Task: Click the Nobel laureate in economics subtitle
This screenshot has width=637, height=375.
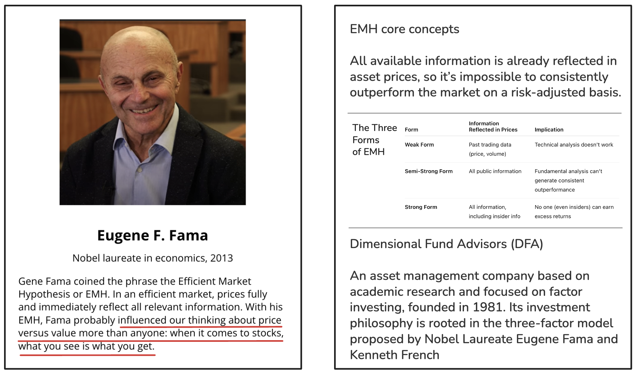Action: click(153, 258)
